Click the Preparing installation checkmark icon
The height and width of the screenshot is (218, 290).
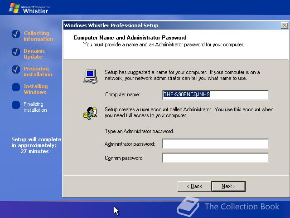click(16, 69)
